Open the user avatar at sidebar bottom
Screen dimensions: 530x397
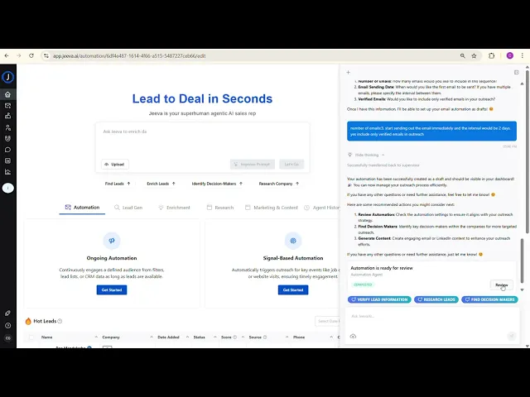pos(7,338)
